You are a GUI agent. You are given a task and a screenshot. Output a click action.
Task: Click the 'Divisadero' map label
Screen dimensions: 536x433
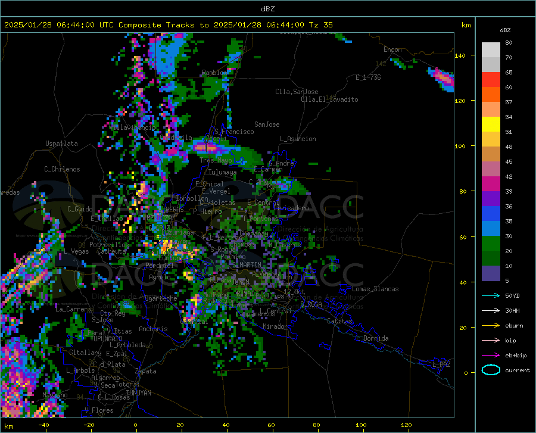(291, 208)
